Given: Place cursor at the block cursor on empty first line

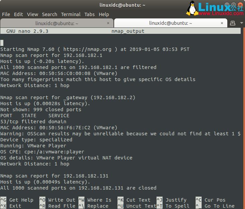Looking at the screenshot, I should pyautogui.click(x=2, y=43).
